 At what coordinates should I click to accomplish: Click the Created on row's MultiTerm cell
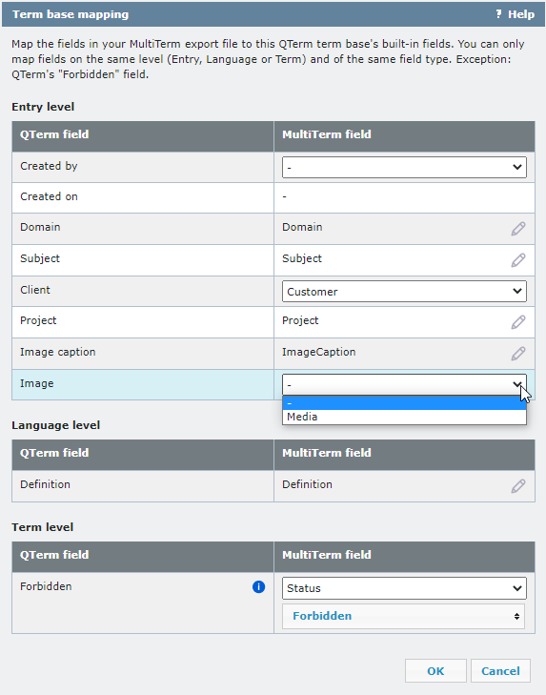pos(404,197)
